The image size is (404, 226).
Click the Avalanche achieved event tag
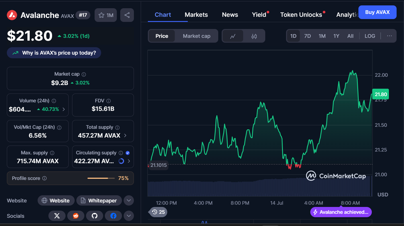(x=341, y=212)
